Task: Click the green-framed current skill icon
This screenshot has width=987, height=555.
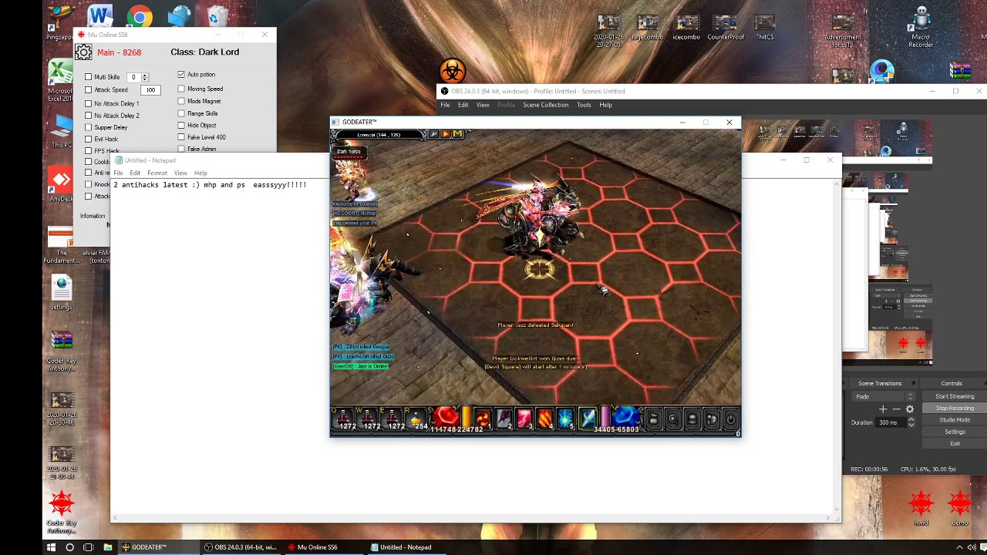Action: (x=588, y=419)
